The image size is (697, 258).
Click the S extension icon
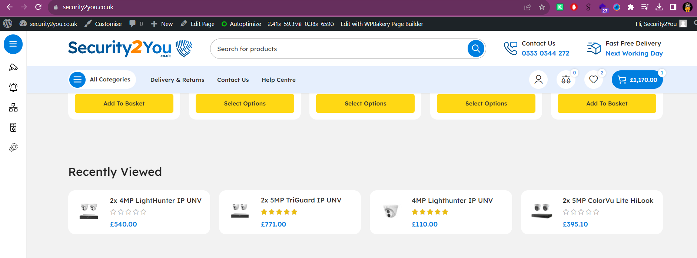point(588,7)
